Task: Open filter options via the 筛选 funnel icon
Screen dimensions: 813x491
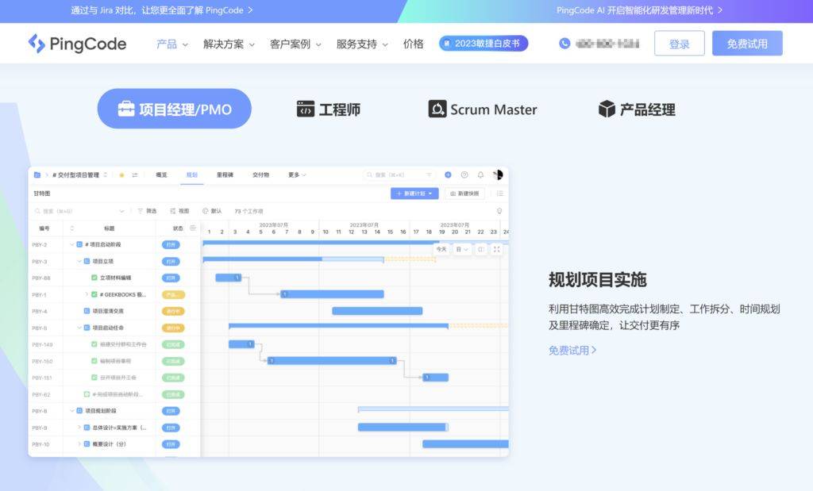Action: [140, 211]
